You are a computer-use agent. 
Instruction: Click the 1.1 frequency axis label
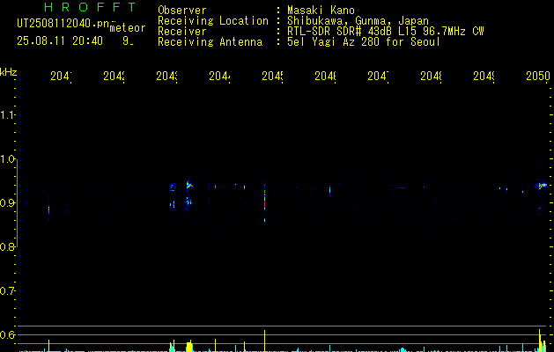point(7,114)
